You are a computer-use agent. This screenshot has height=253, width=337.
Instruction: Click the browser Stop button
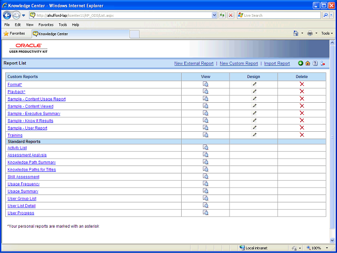(x=231, y=15)
